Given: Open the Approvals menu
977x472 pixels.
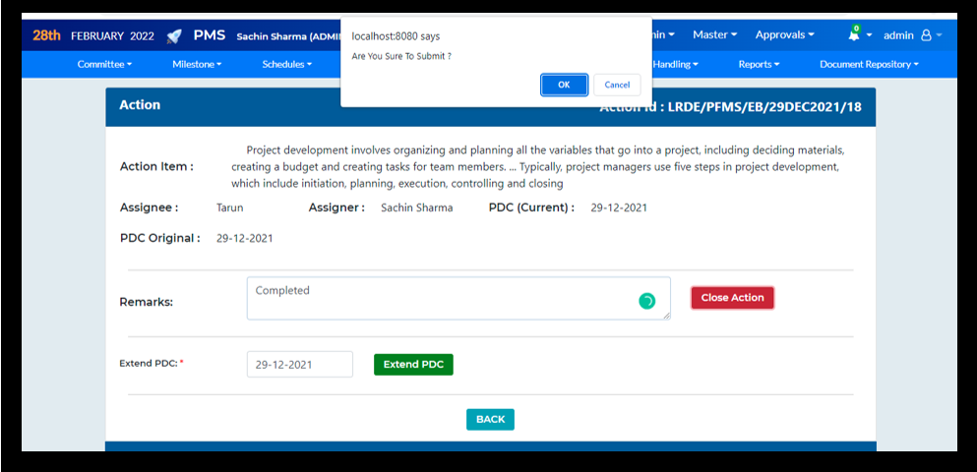Looking at the screenshot, I should click(x=784, y=35).
